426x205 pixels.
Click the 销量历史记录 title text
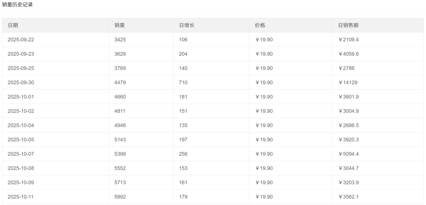[x=17, y=5]
